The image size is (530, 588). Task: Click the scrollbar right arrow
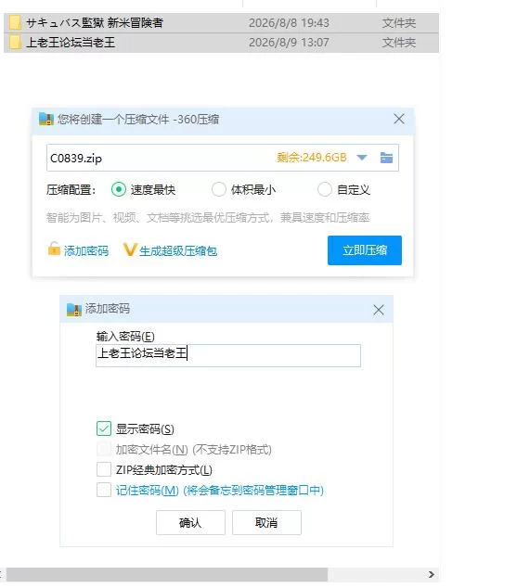click(x=432, y=574)
